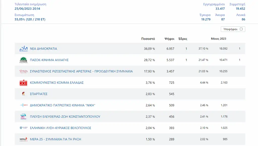Click the Ποσοστό column header
Viewport: 258px width, 146px height.
(148, 39)
